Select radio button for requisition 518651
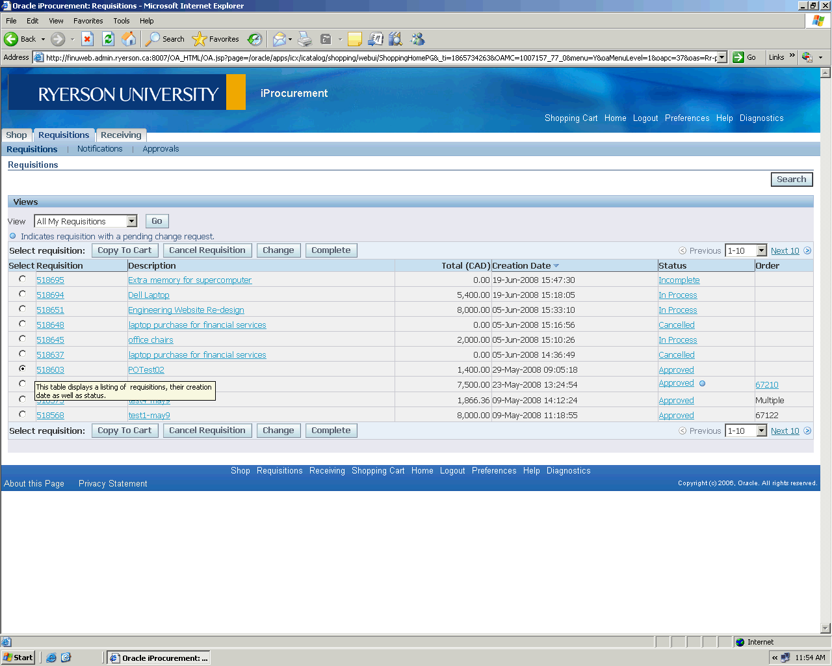The width and height of the screenshot is (832, 666). pos(23,309)
